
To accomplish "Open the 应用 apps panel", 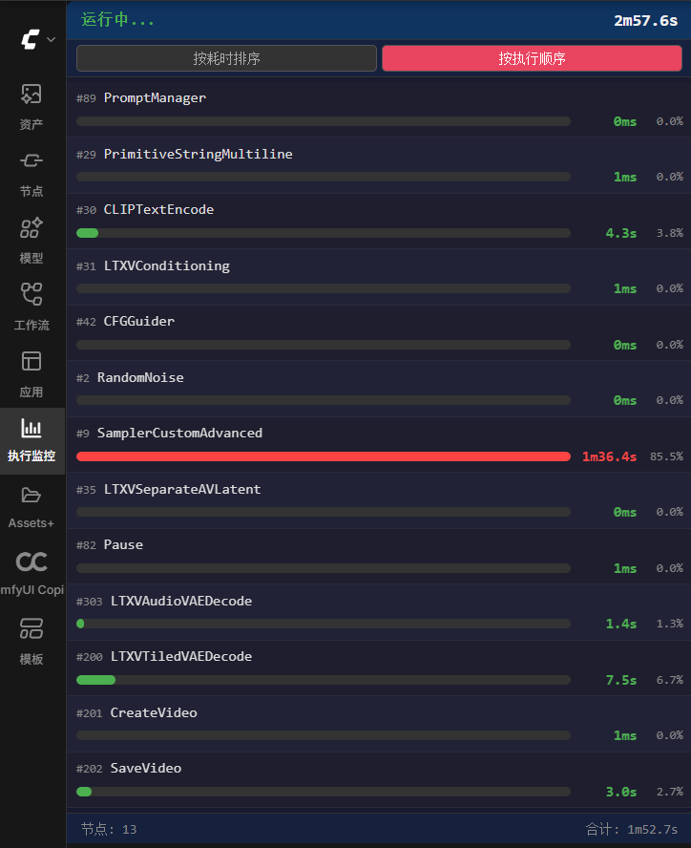I will coord(31,374).
